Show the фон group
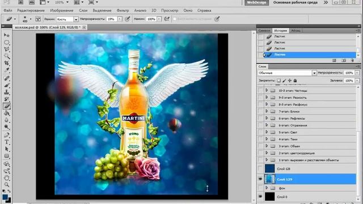Image resolution: width=363 pixels, height=204 pixels. pos(260,188)
